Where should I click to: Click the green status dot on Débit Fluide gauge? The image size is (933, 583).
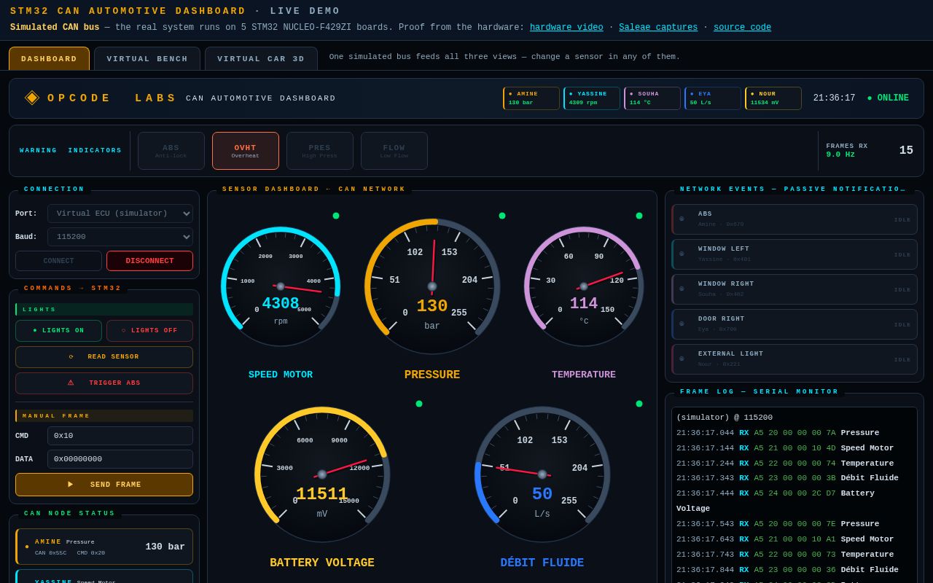[x=639, y=404]
